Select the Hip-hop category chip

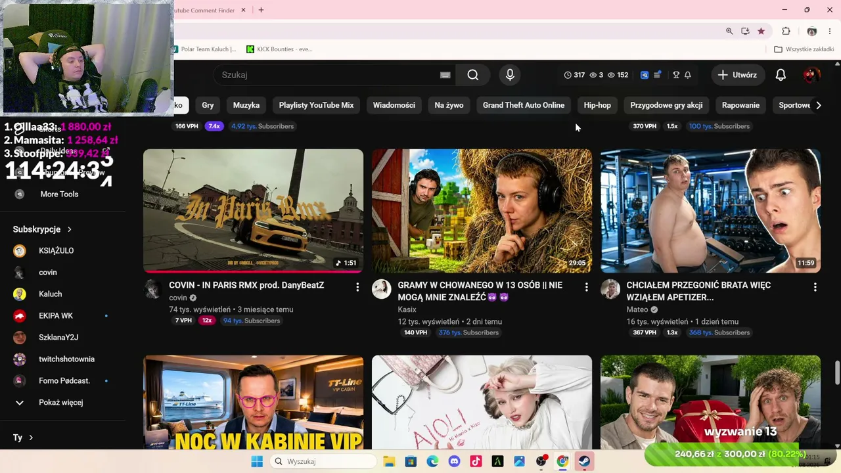pos(597,105)
